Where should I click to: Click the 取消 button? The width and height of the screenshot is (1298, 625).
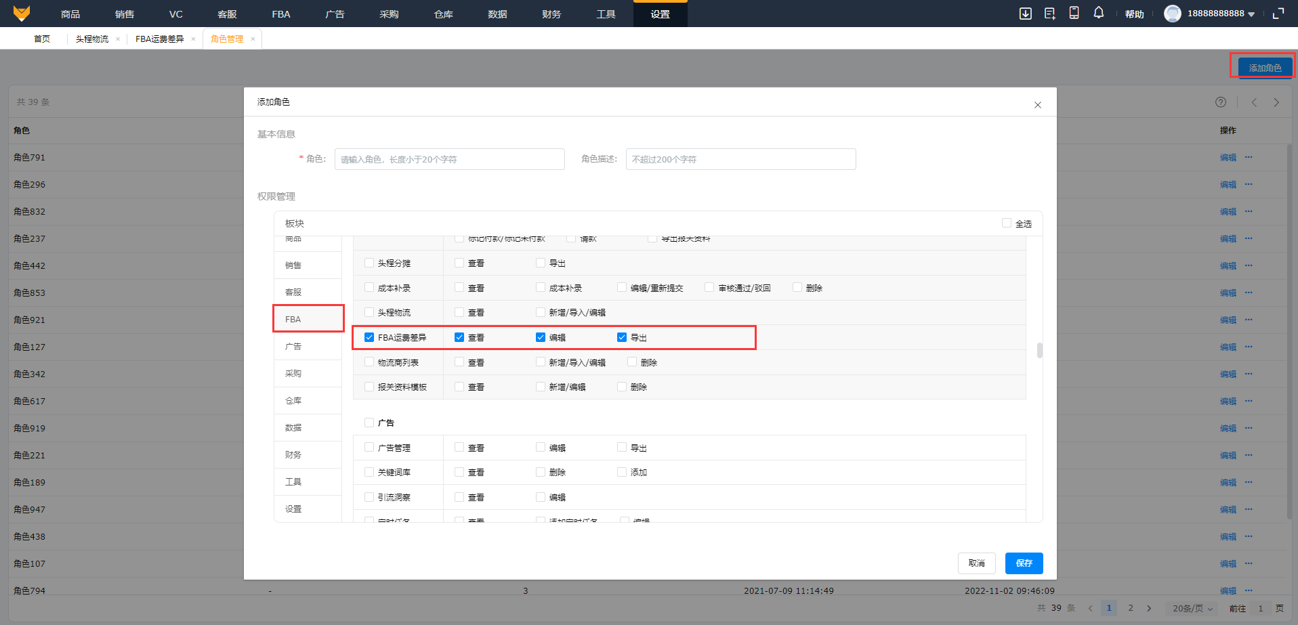(976, 563)
